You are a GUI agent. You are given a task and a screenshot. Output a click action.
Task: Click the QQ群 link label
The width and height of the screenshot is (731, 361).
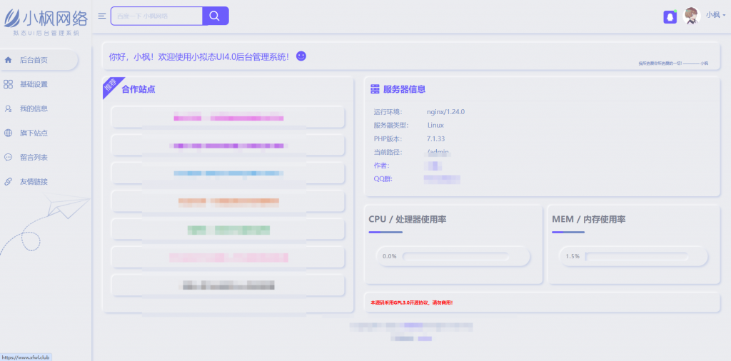(x=383, y=179)
